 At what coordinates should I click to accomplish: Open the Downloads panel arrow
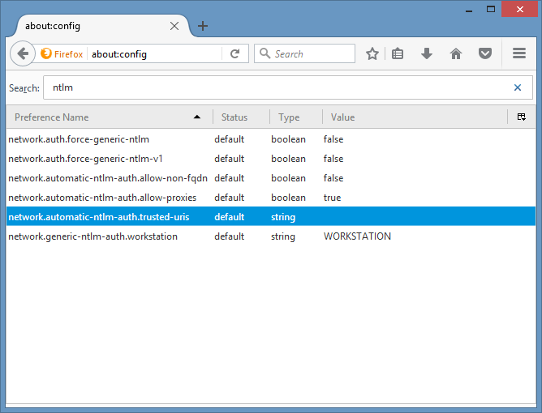click(x=427, y=53)
